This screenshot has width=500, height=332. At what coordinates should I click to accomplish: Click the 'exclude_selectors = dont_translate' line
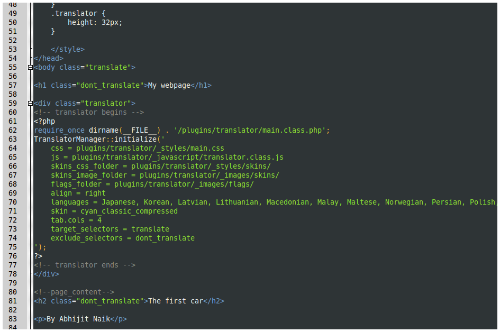(x=123, y=238)
